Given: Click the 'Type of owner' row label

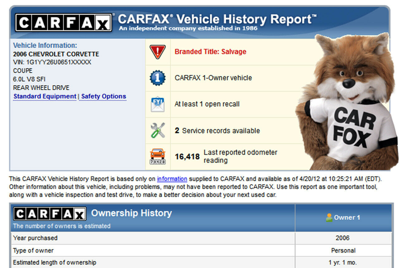Looking at the screenshot, I should (x=33, y=250).
